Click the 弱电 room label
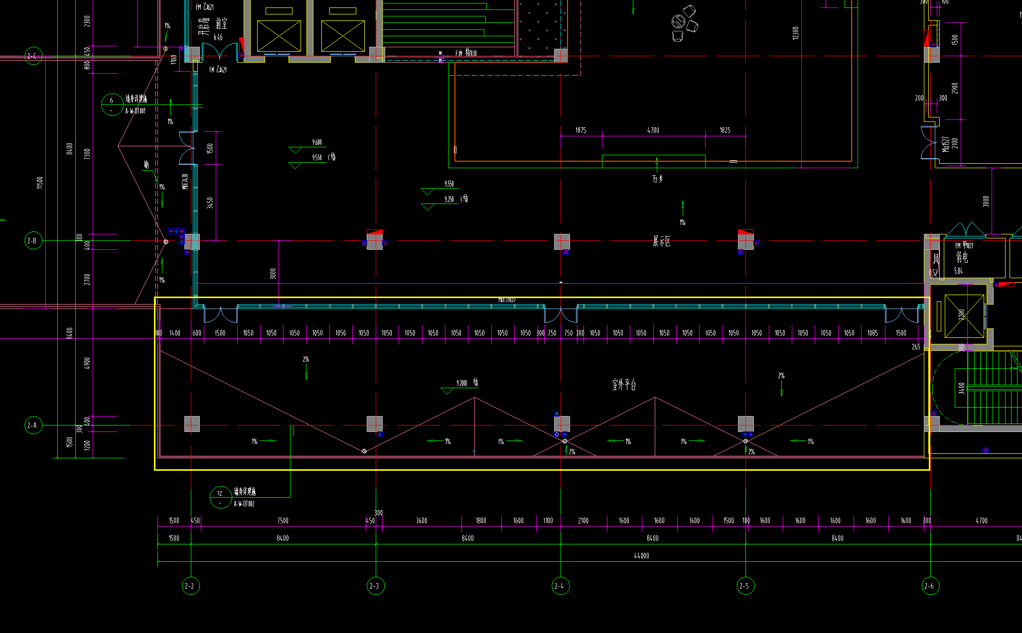This screenshot has width=1022, height=633. tap(962, 257)
